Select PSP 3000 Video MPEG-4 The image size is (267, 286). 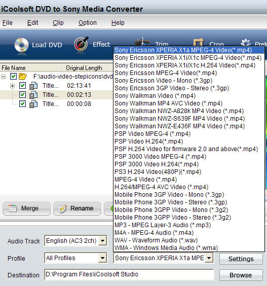(x=189, y=157)
